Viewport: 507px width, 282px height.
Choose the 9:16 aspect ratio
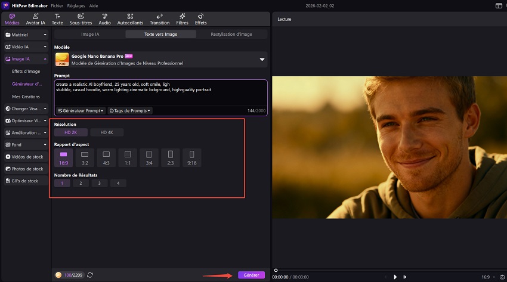click(x=191, y=157)
